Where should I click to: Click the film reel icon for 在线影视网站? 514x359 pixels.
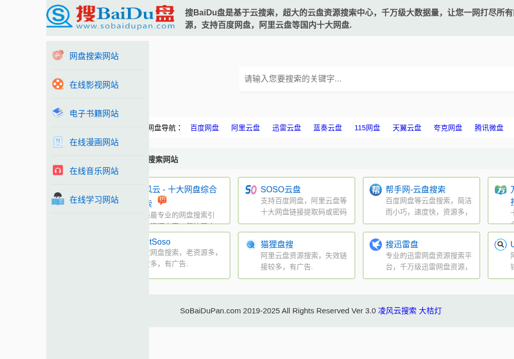pyautogui.click(x=58, y=84)
